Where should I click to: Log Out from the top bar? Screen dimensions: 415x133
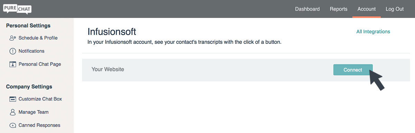pos(395,9)
